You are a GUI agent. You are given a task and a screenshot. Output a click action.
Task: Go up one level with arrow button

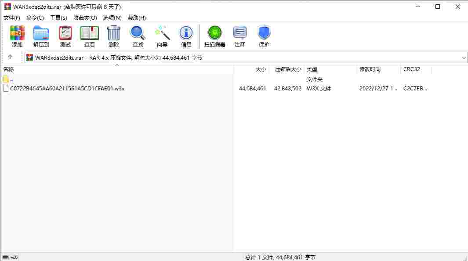click(x=10, y=57)
